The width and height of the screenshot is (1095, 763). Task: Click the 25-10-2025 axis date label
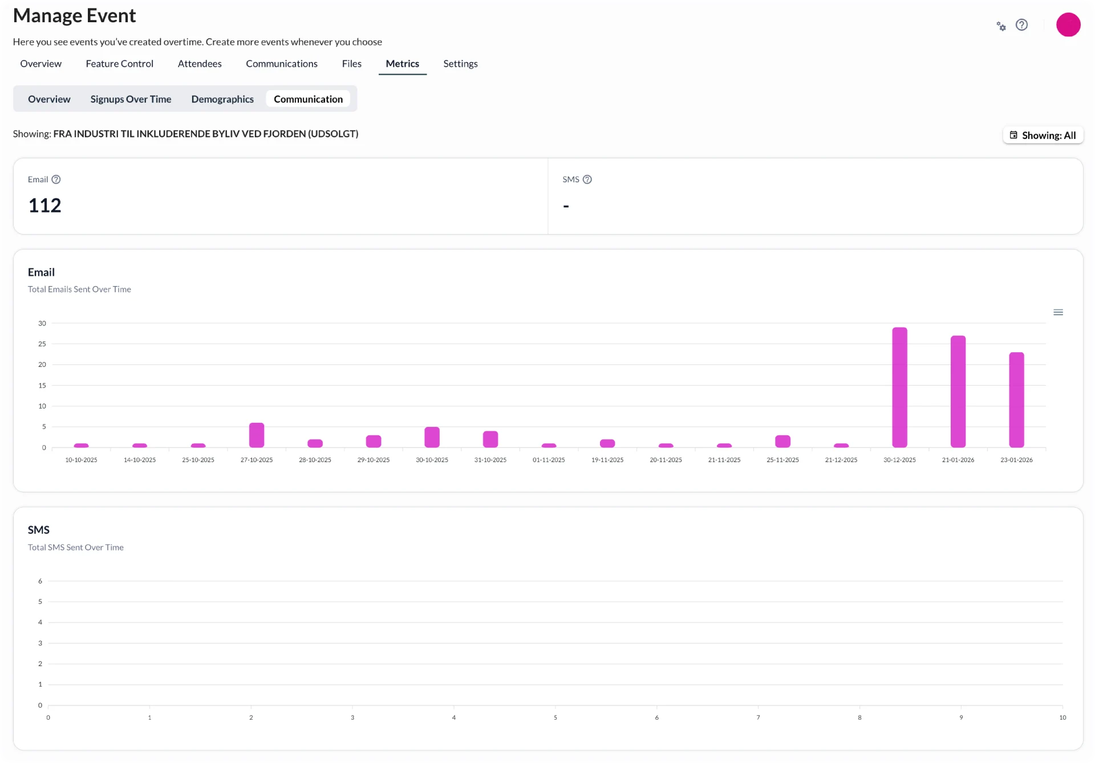[198, 460]
